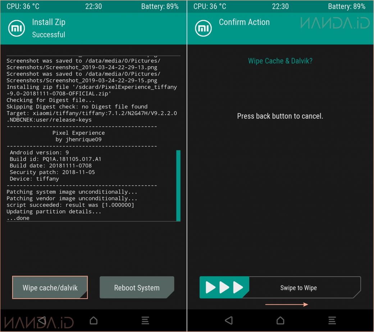Image resolution: width=374 pixels, height=332 pixels.
Task: Click the Pixel Experience line in log
Action: tap(78, 133)
